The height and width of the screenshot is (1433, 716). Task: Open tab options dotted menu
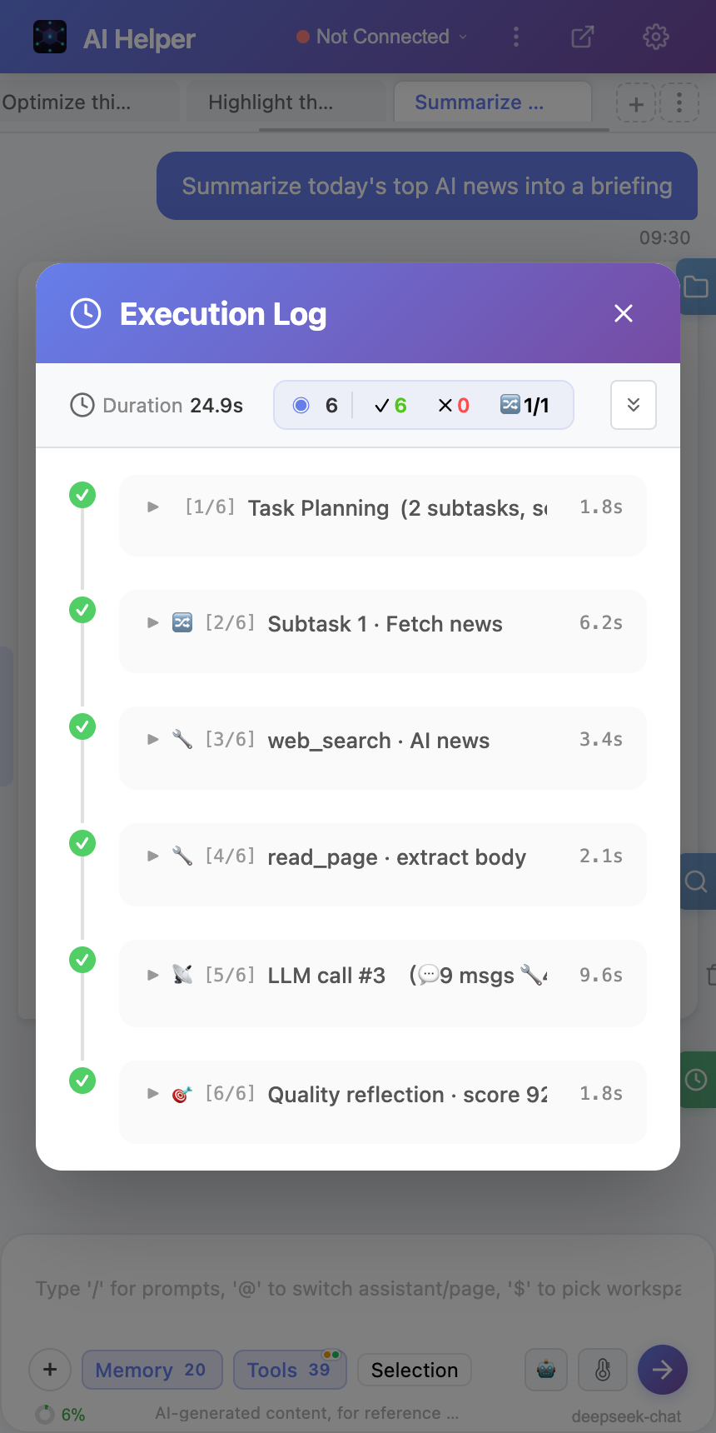[679, 102]
